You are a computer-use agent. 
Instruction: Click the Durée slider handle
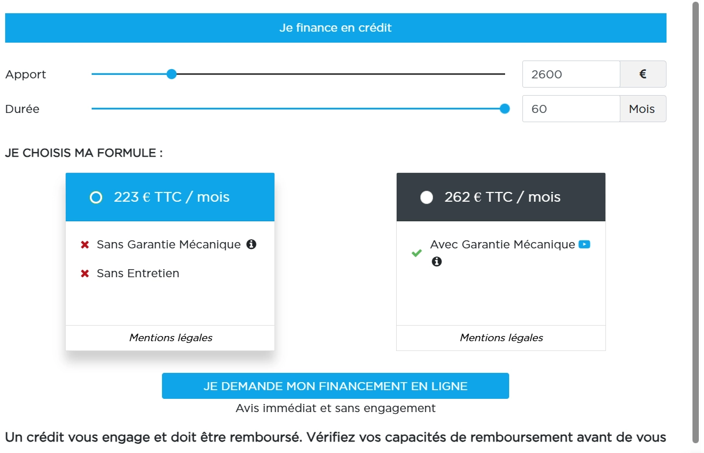505,108
